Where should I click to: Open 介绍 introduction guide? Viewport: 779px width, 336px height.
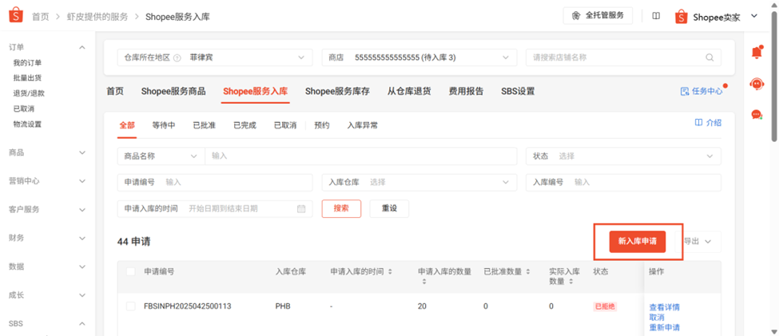[708, 123]
